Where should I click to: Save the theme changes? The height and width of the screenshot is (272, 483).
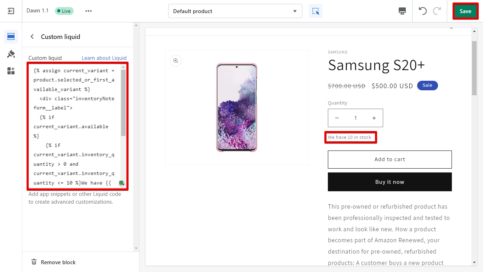pos(465,11)
